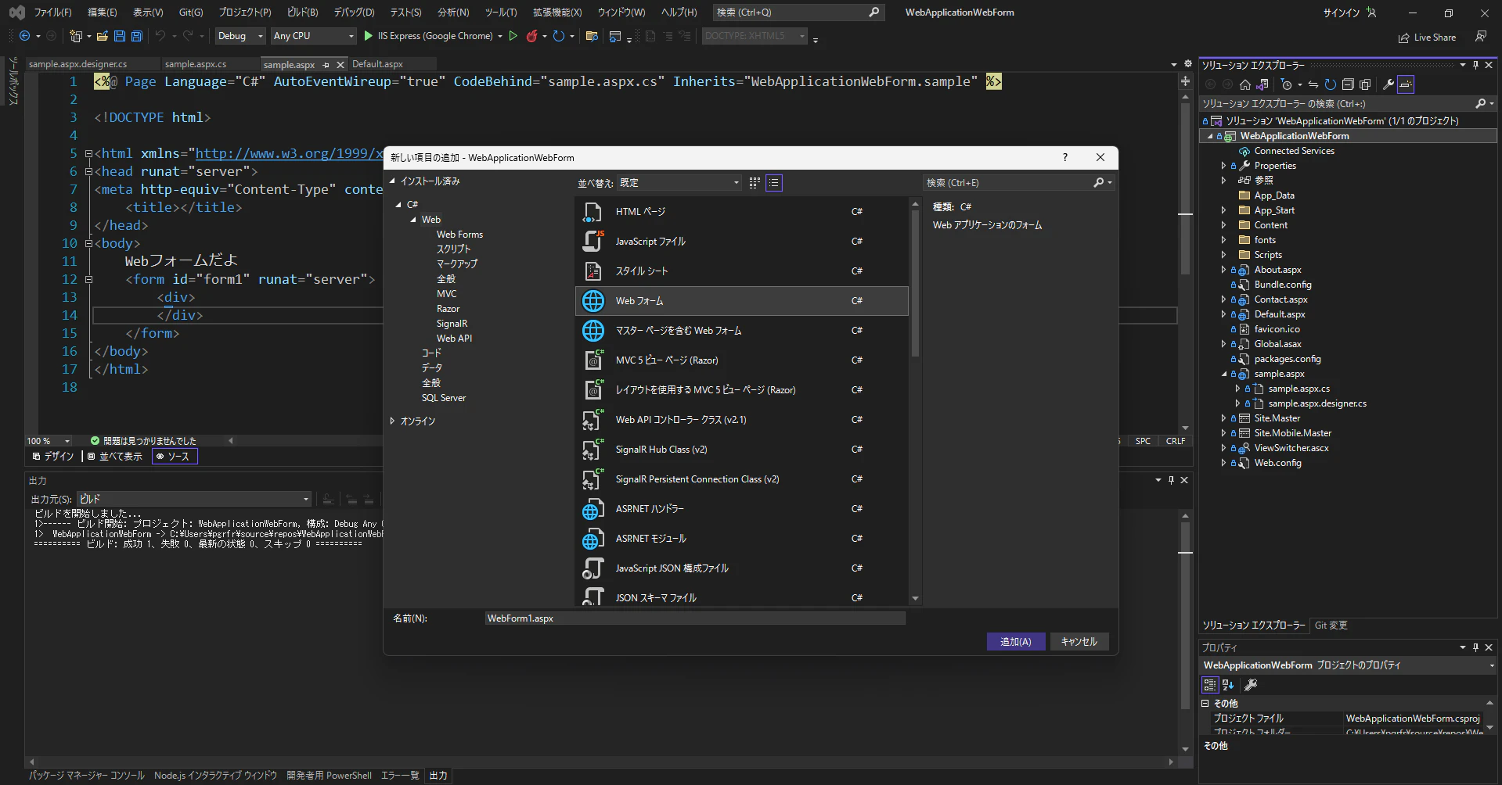This screenshot has height=785, width=1502.
Task: Expand the Properties node in Solution Explorer
Action: click(x=1223, y=166)
